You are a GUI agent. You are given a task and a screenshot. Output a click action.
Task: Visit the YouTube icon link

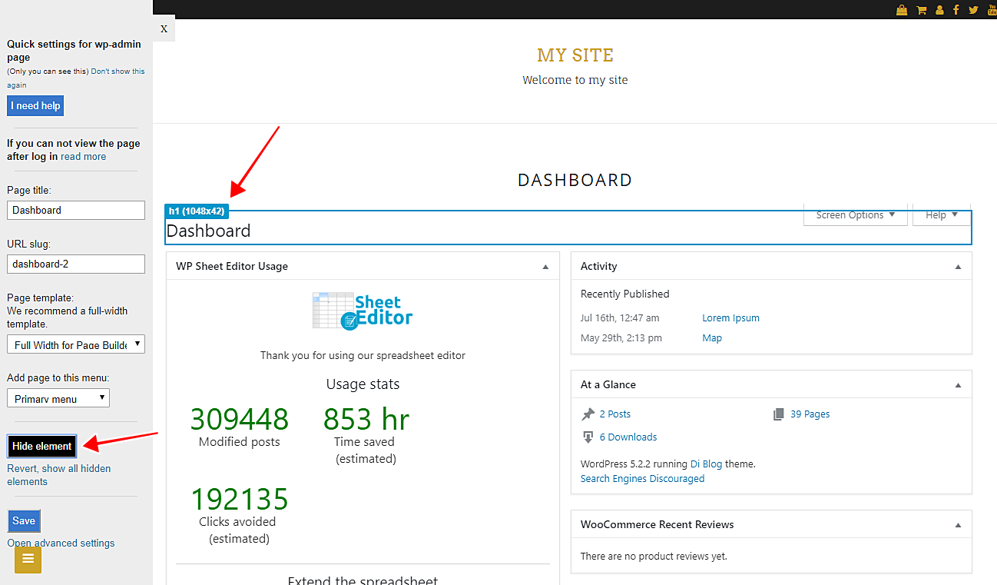(x=992, y=10)
